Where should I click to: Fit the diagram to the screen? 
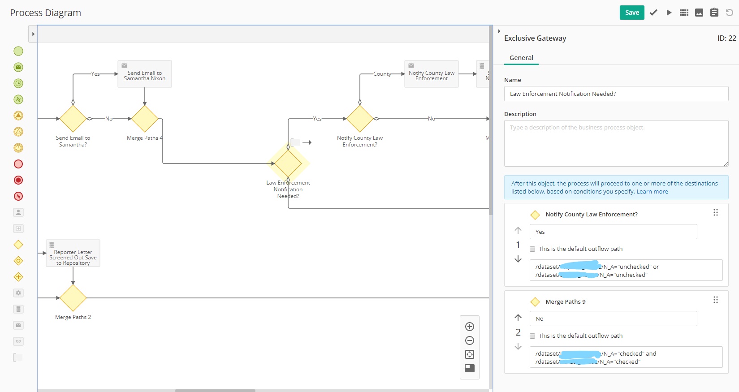pyautogui.click(x=470, y=354)
